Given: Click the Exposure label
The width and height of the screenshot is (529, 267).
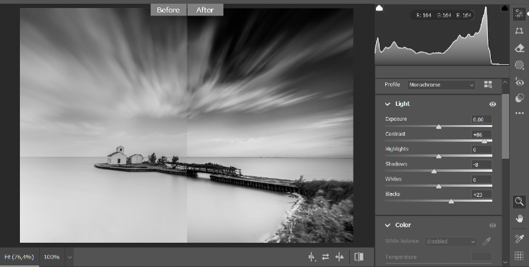Looking at the screenshot, I should [x=396, y=119].
